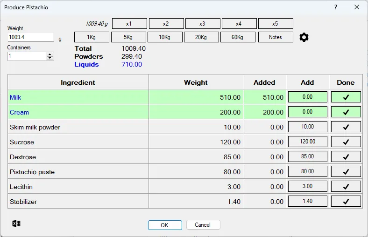The height and width of the screenshot is (237, 368).
Task: Click the Done column header
Action: 346,82
